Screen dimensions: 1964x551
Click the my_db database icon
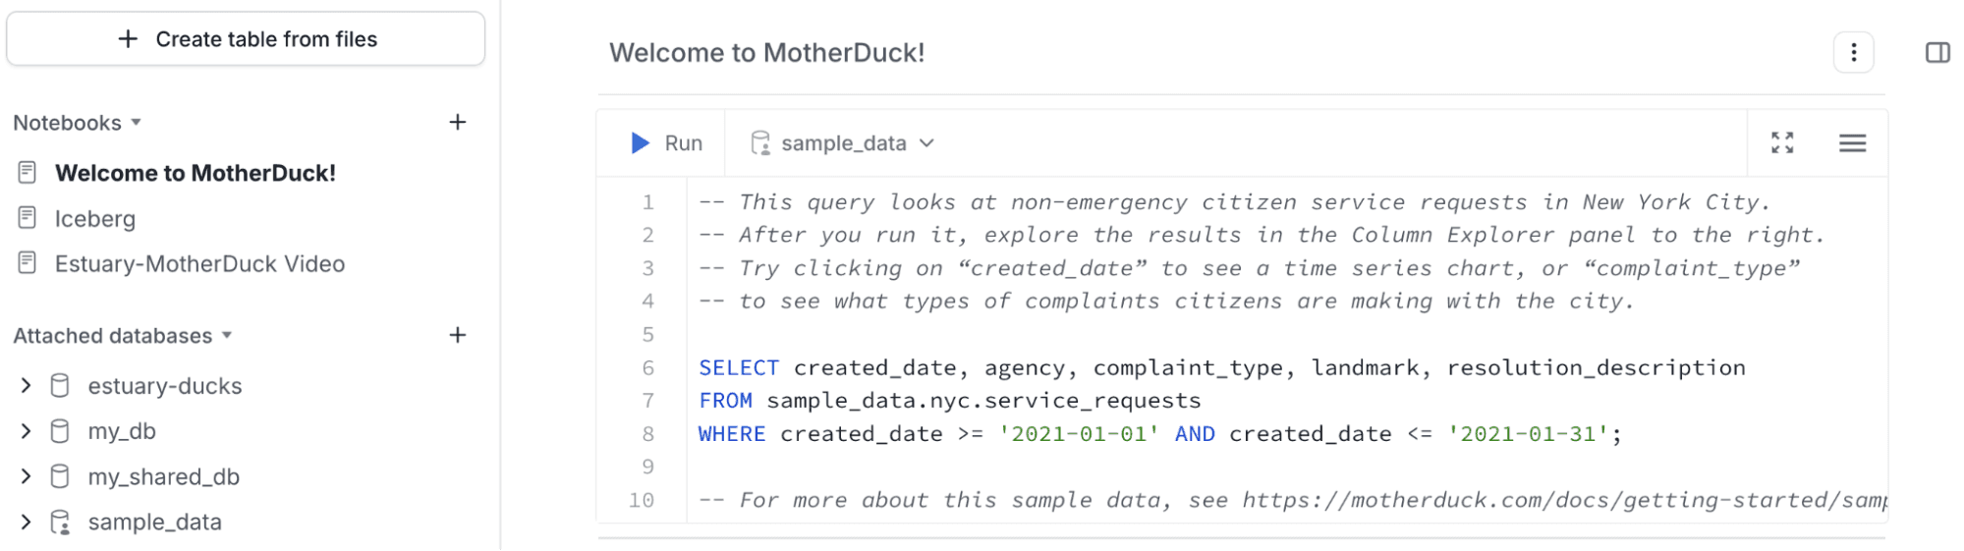click(x=60, y=431)
